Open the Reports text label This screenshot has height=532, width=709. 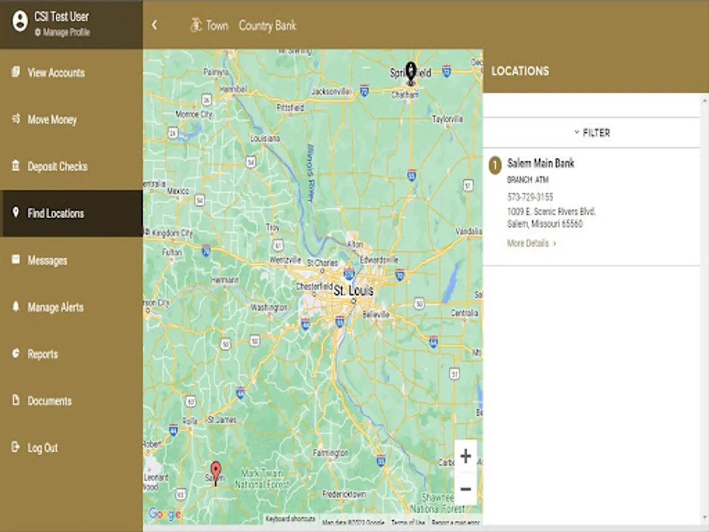[x=43, y=354]
